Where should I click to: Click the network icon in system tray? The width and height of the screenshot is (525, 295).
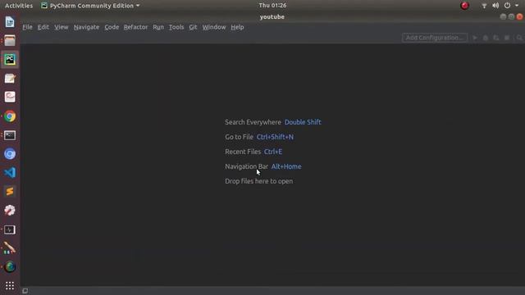pos(484,6)
